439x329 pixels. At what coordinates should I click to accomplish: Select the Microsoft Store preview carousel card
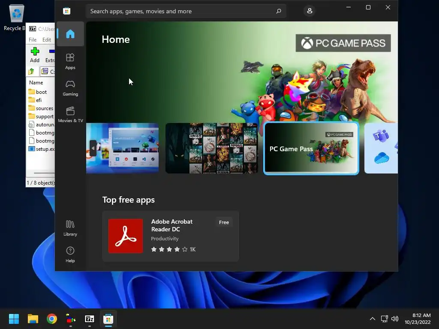pyautogui.click(x=122, y=148)
